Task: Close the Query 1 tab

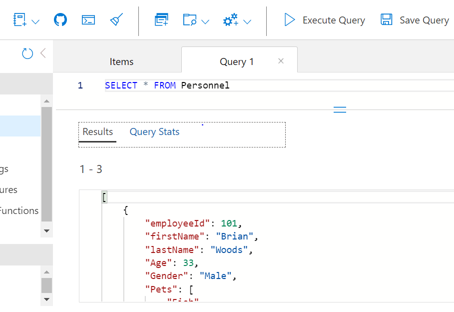Action: 281,61
